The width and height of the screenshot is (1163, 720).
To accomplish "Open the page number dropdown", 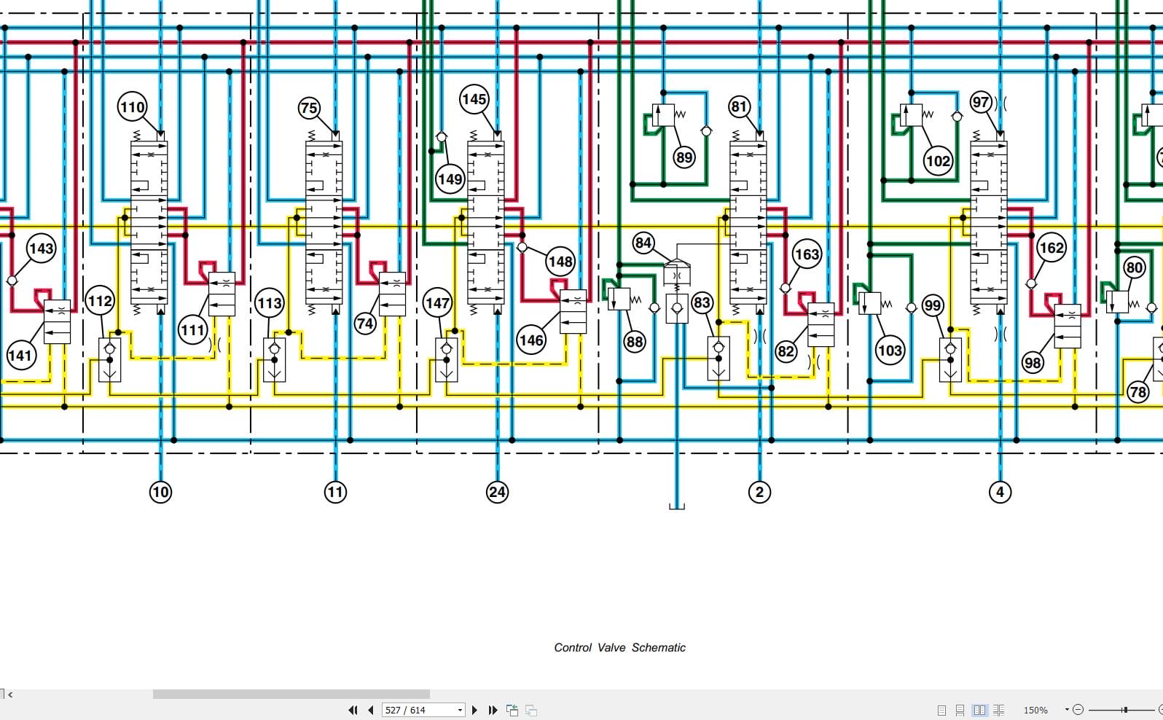I will (460, 710).
